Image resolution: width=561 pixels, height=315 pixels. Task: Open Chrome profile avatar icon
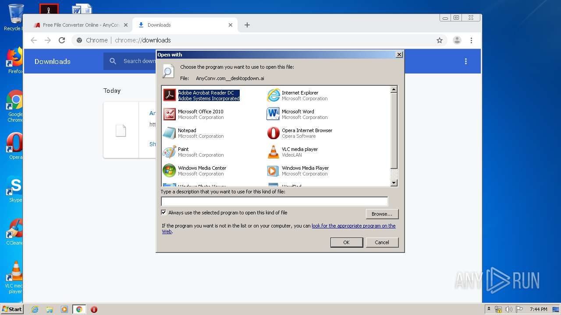[x=457, y=40]
